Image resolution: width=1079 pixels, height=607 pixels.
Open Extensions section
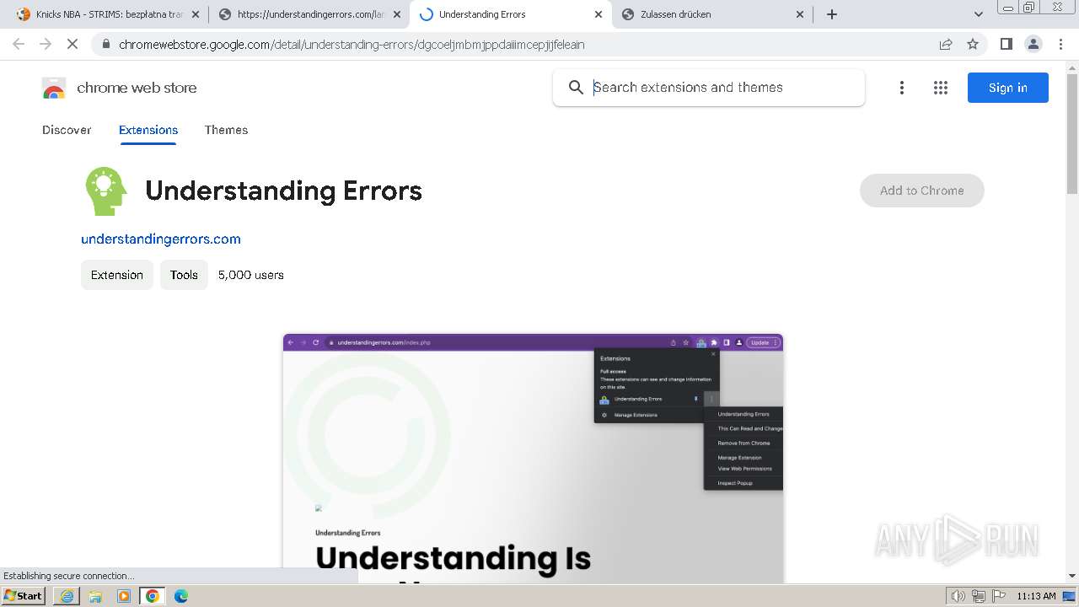[x=148, y=130]
